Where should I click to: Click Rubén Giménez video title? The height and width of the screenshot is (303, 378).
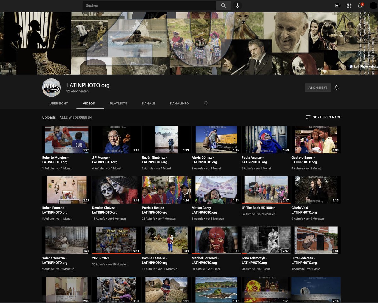(155, 160)
